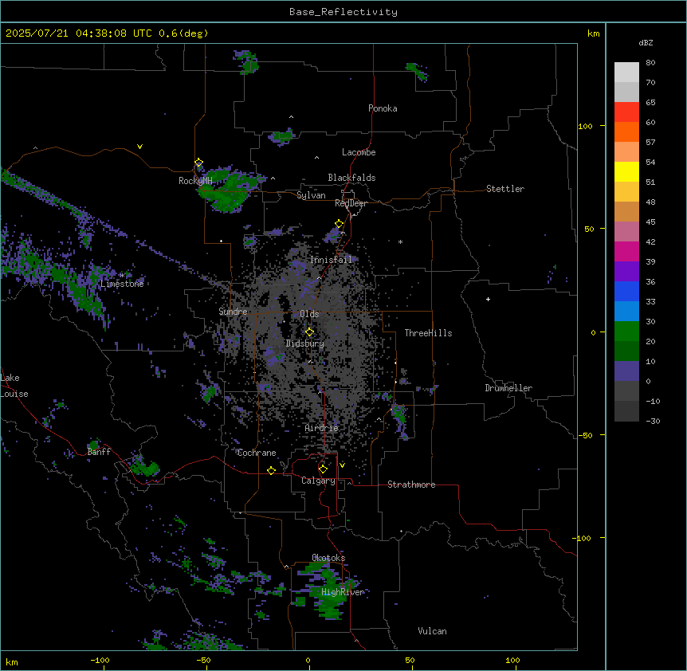Viewport: 687px width, 671px height.
Task: Click the white asterisk marker east of Innisfail
Action: pos(400,241)
